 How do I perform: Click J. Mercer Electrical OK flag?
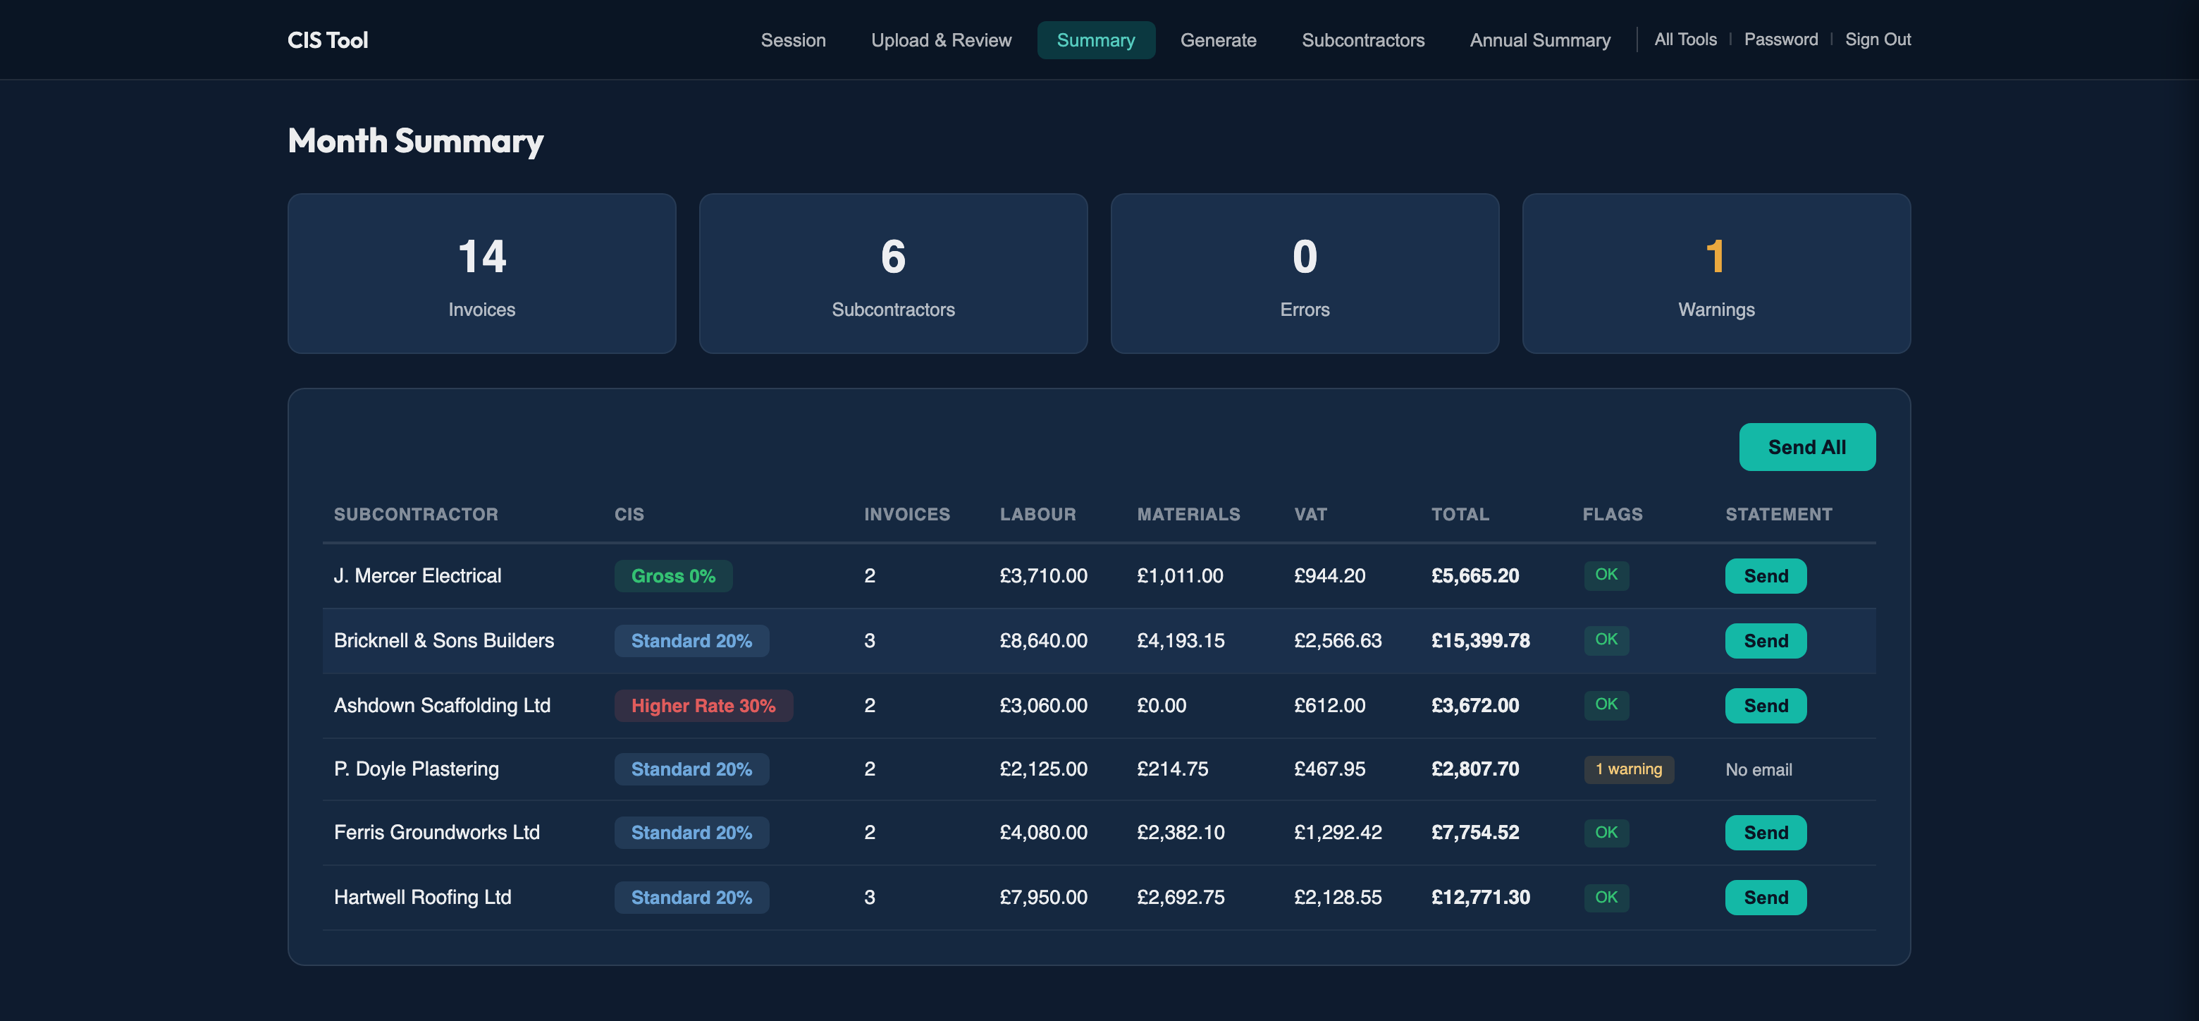[1606, 575]
